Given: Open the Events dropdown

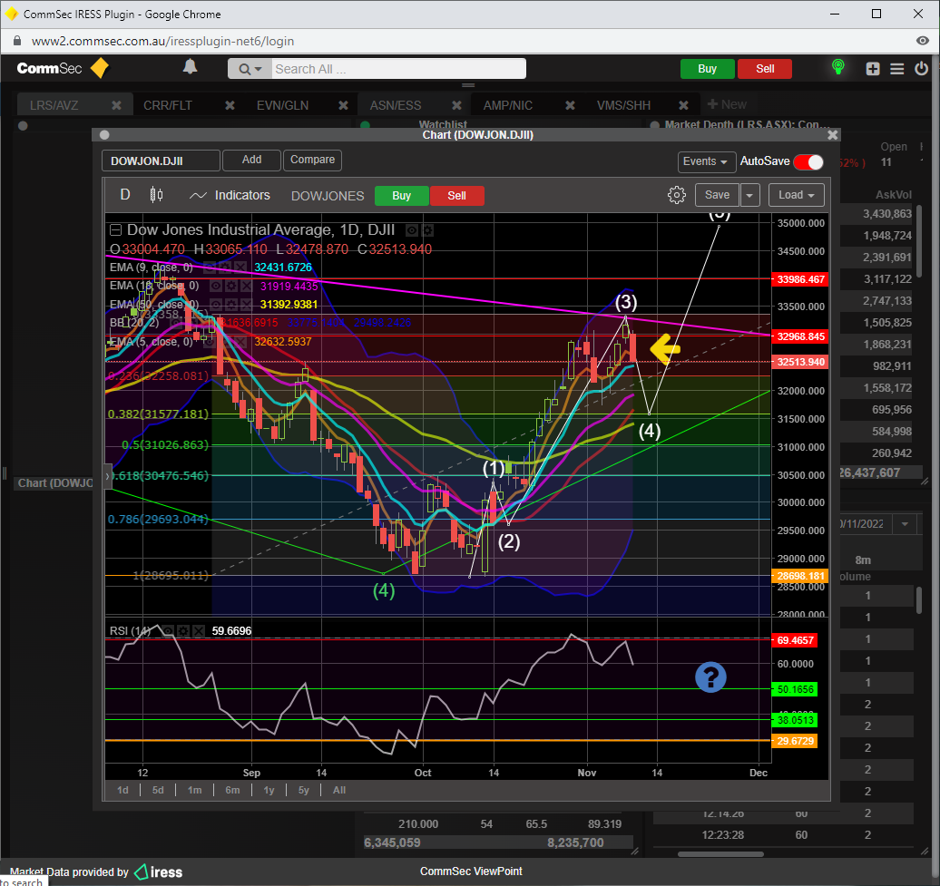Looking at the screenshot, I should click(x=706, y=161).
